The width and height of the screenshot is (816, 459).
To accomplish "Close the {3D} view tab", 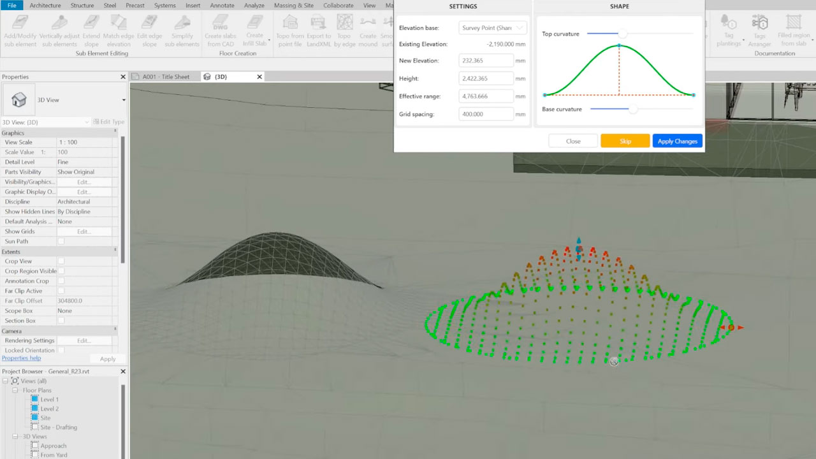I will tap(259, 76).
